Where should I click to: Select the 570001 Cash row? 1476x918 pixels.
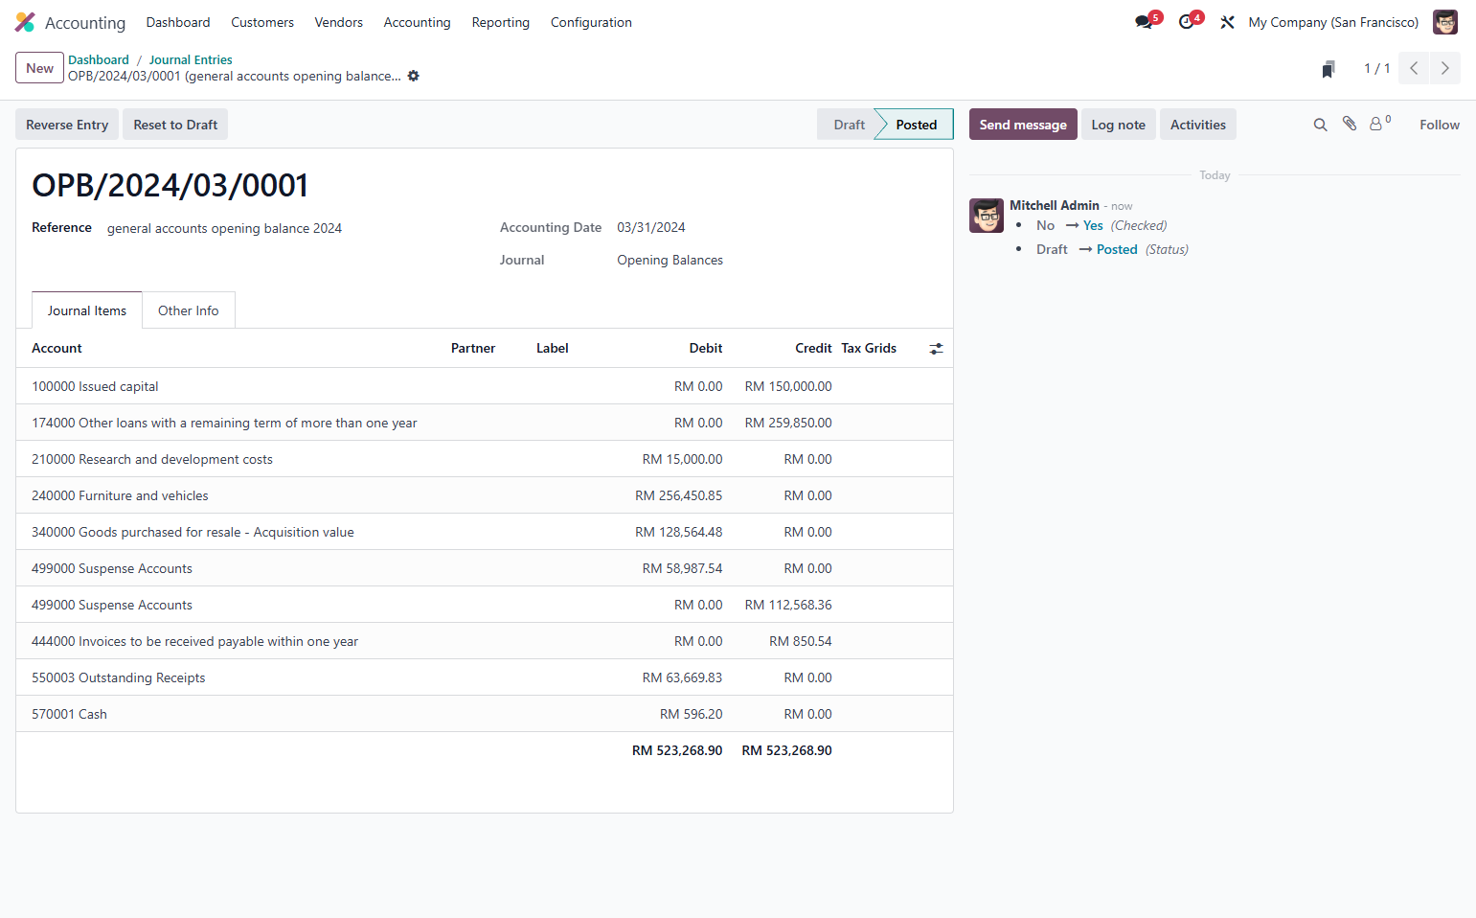click(x=485, y=714)
